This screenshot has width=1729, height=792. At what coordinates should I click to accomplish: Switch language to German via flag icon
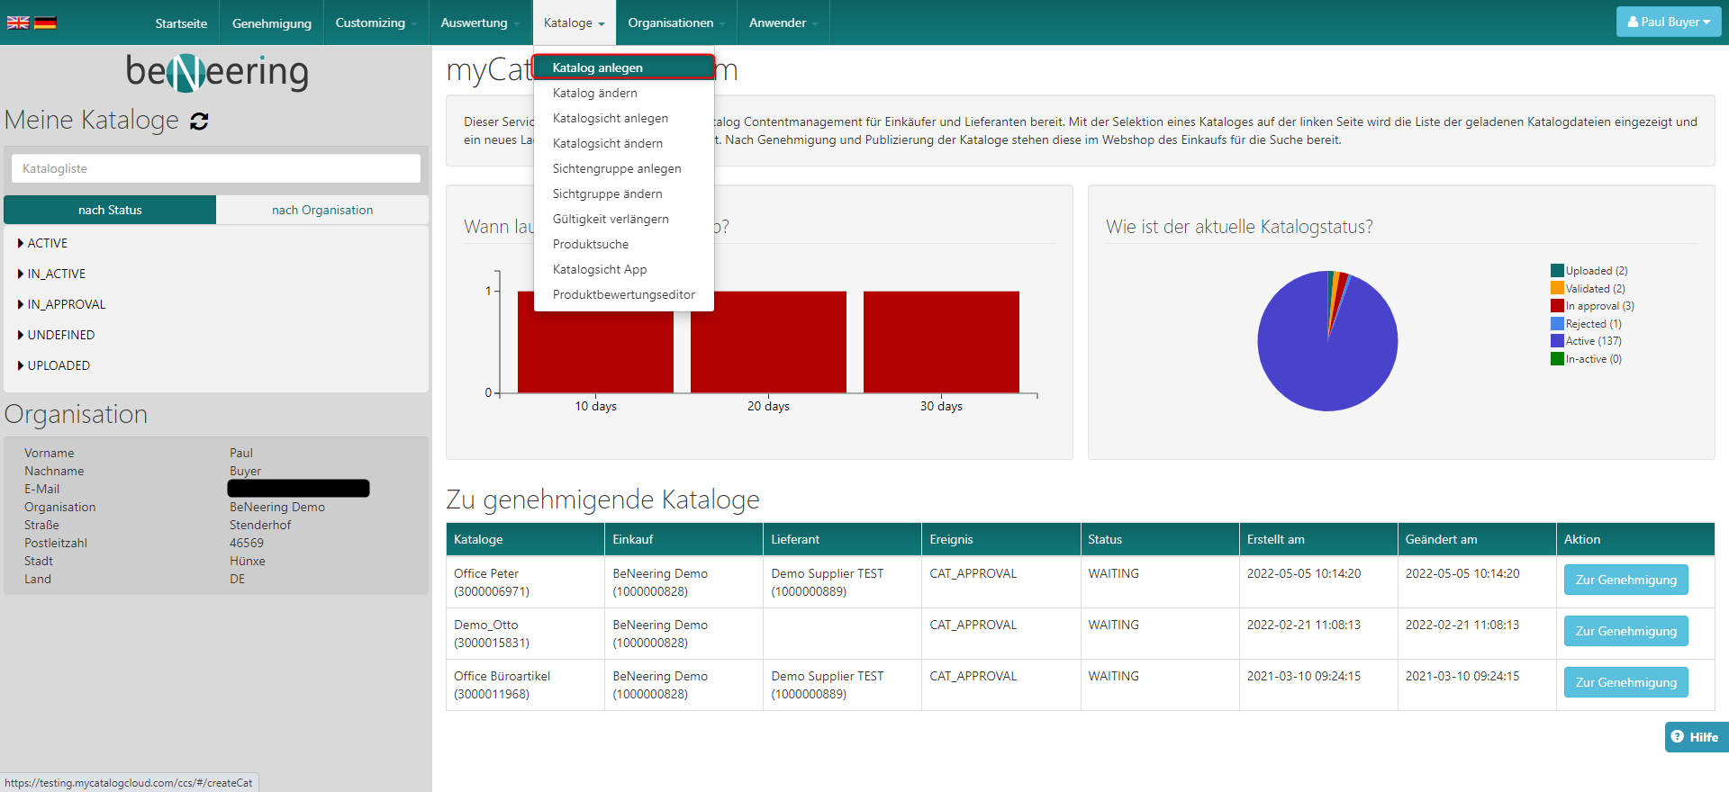(x=45, y=22)
